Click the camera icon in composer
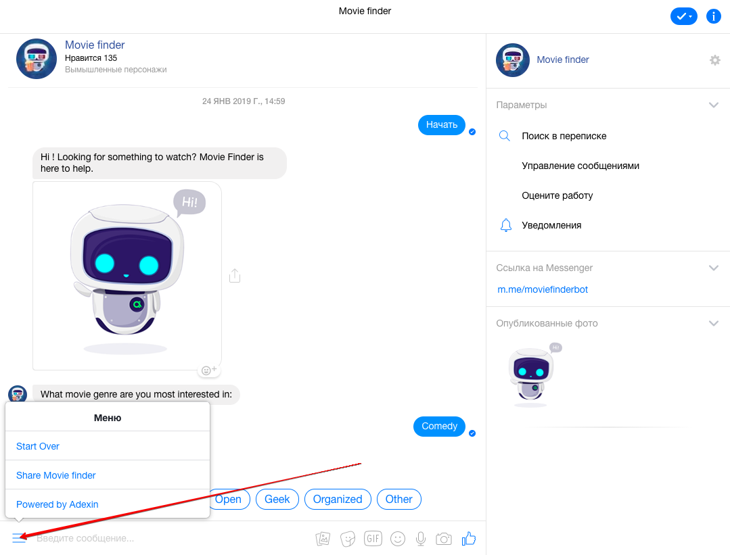Image resolution: width=730 pixels, height=555 pixels. (444, 539)
